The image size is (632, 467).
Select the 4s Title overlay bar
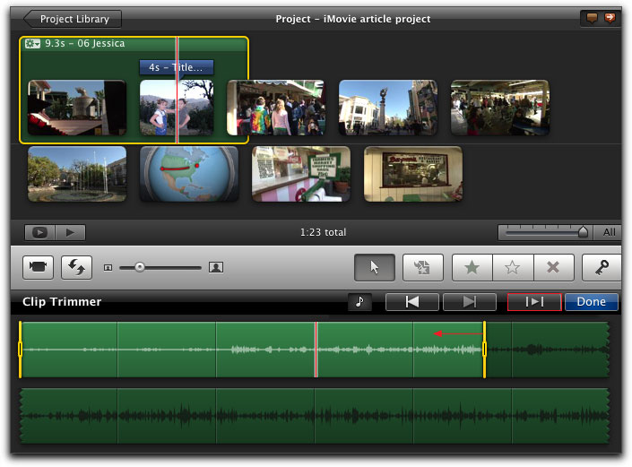click(x=177, y=67)
